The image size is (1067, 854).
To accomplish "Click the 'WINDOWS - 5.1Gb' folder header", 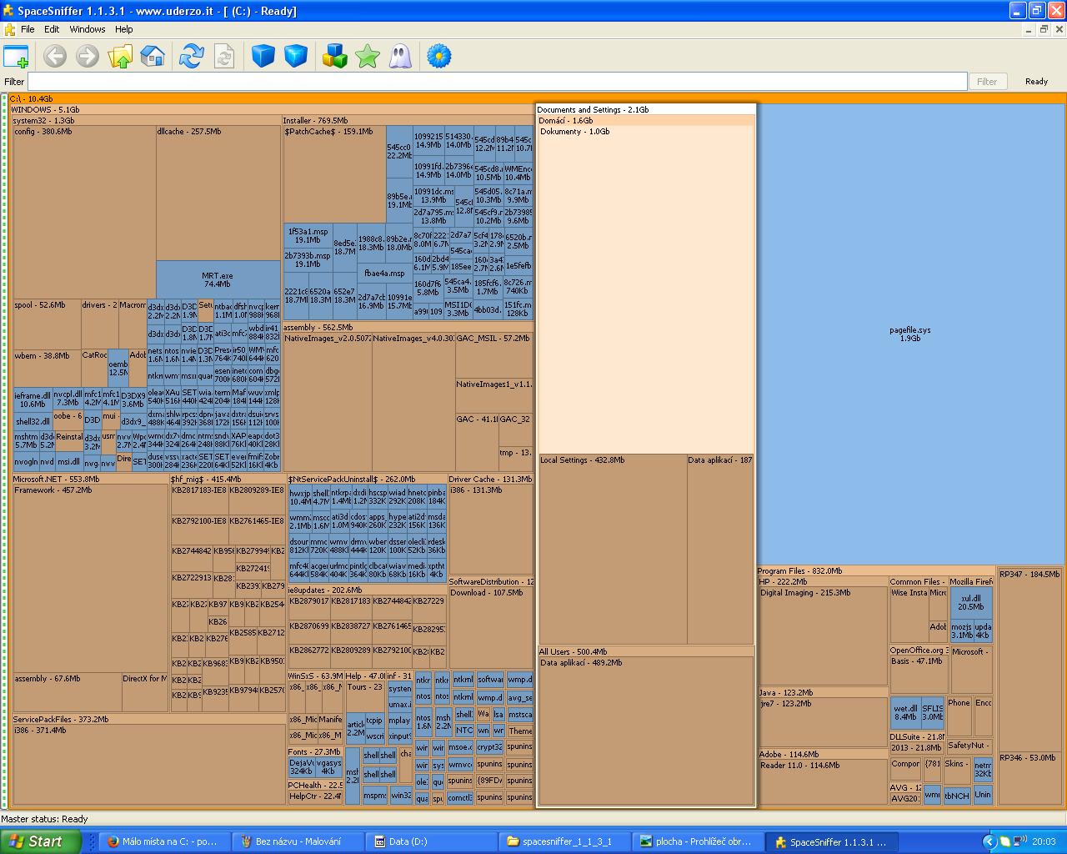I will point(271,109).
